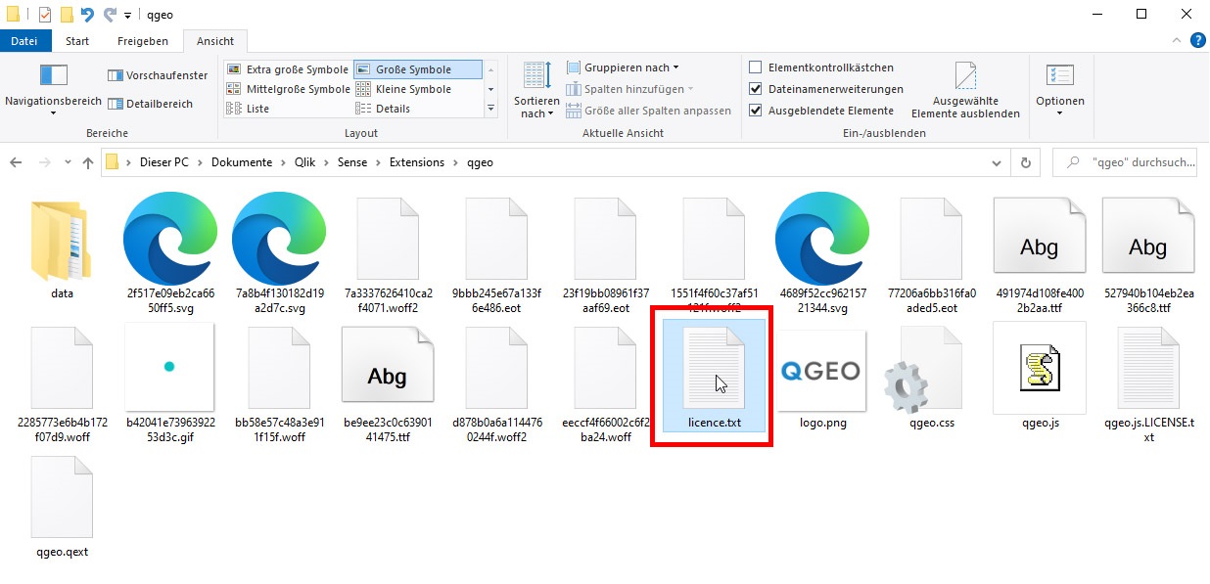Viewport: 1210px width, 584px height.
Task: Choose the Details layout option
Action: coord(393,109)
